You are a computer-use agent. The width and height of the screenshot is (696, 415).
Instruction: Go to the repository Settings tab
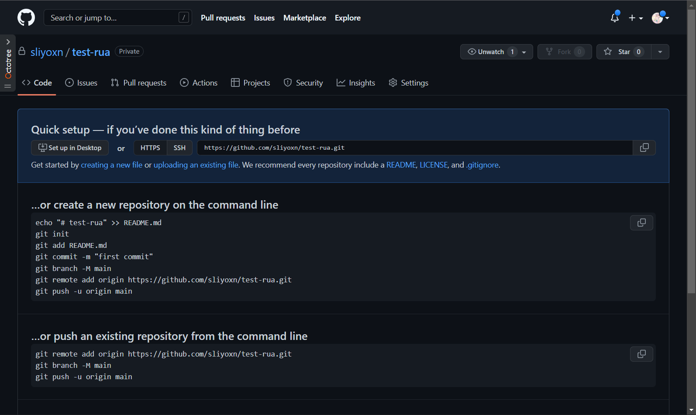(408, 83)
